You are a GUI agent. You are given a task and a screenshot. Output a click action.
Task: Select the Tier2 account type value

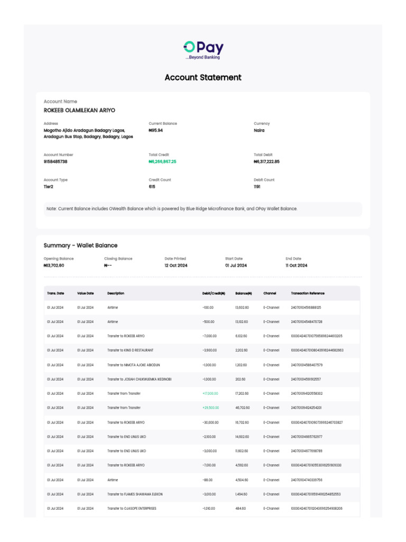[49, 186]
